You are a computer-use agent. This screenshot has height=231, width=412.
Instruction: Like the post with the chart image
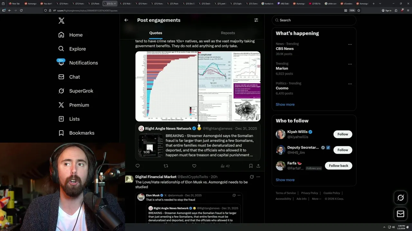194,166
